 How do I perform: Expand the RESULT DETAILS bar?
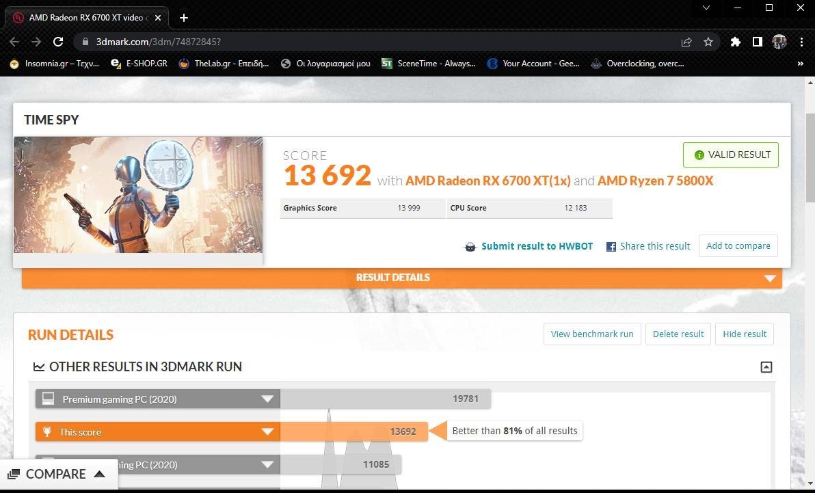coord(402,278)
